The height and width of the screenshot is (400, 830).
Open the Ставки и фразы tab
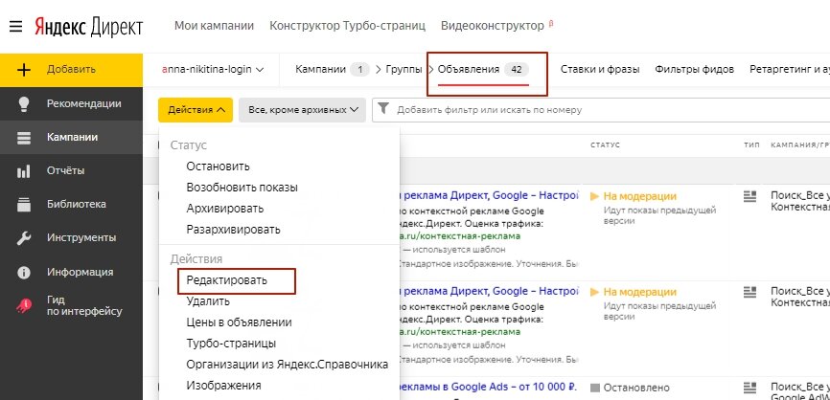coord(600,69)
